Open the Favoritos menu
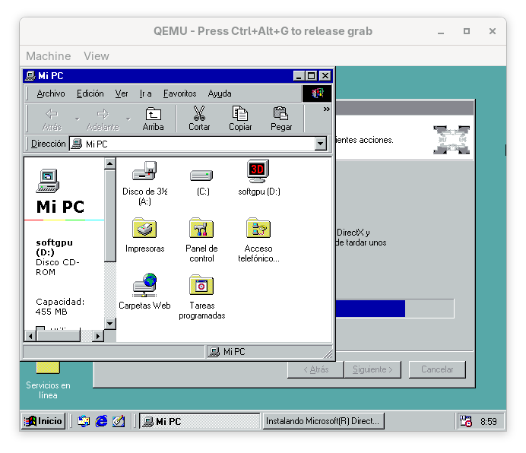Viewport: 526px width, 453px height. point(179,93)
